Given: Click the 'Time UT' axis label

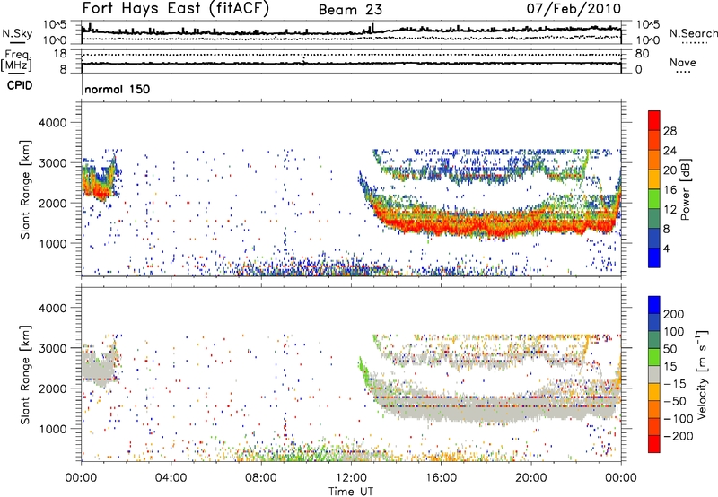Looking at the screenshot, I should [x=351, y=492].
